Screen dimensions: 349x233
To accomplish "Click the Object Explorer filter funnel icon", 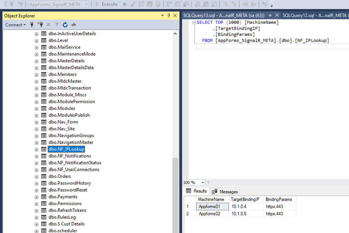I will (x=57, y=25).
